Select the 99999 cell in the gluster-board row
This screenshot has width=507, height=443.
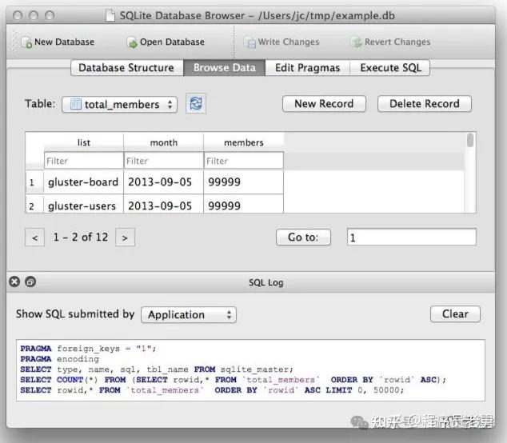click(244, 182)
